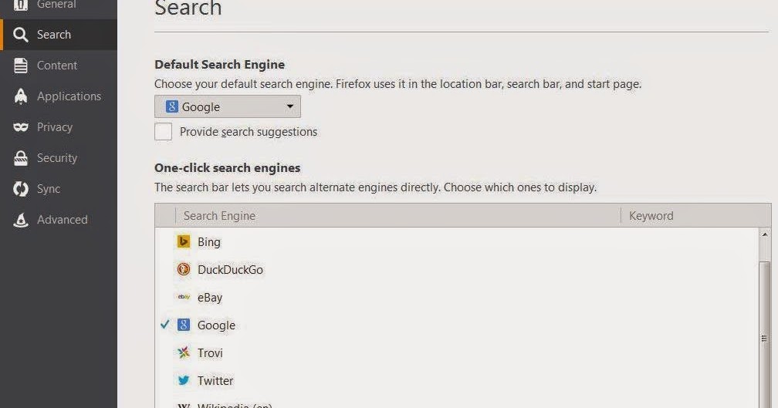Enable Provide search suggestions checkbox
778x408 pixels.
163,132
